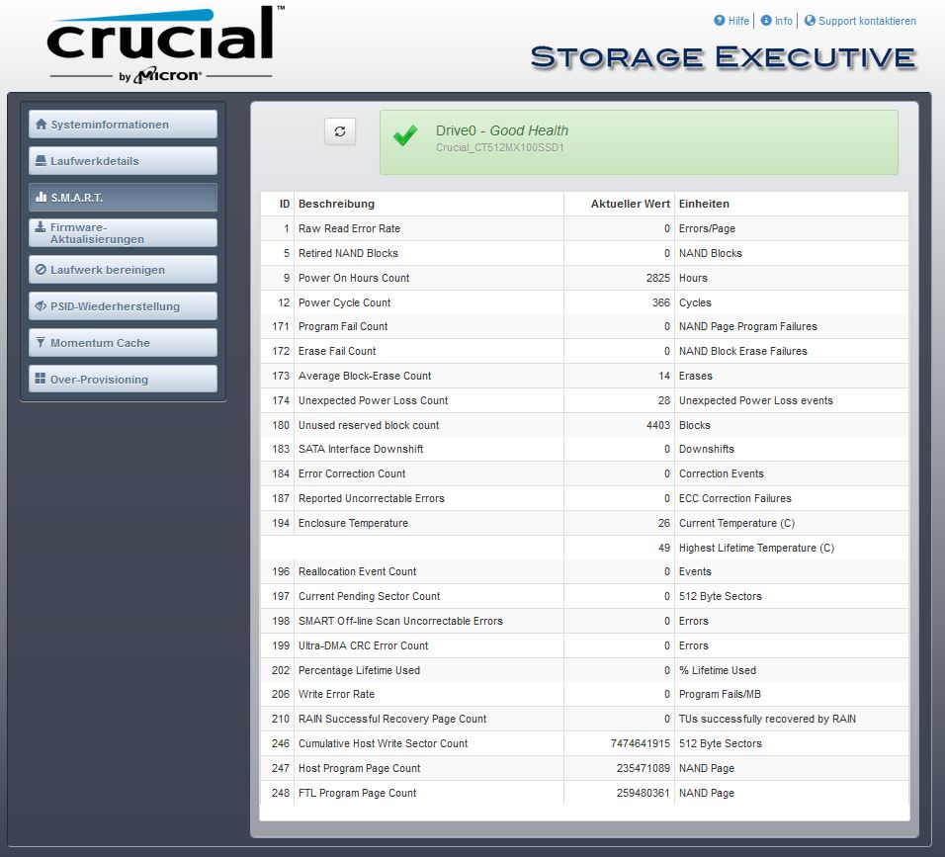945x857 pixels.
Task: Click Cumulative Host Write value 7474641915
Action: pyautogui.click(x=640, y=743)
